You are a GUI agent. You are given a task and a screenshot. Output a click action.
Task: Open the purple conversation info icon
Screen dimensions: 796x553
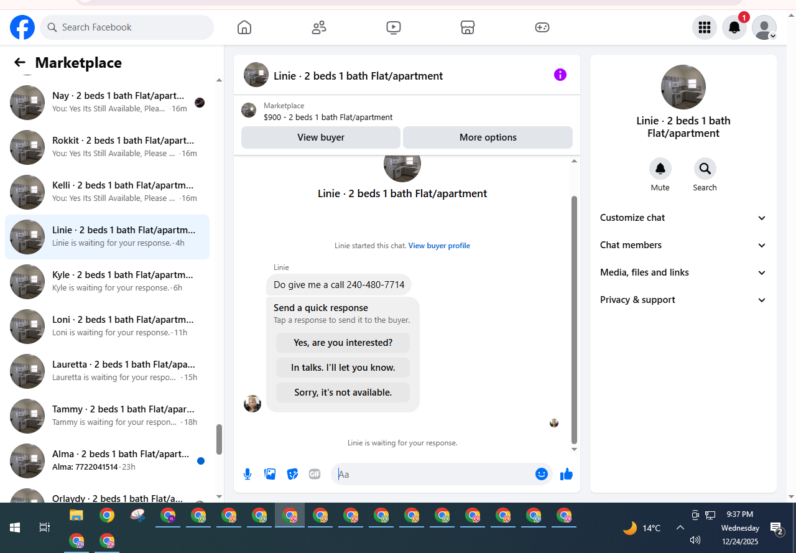[560, 75]
